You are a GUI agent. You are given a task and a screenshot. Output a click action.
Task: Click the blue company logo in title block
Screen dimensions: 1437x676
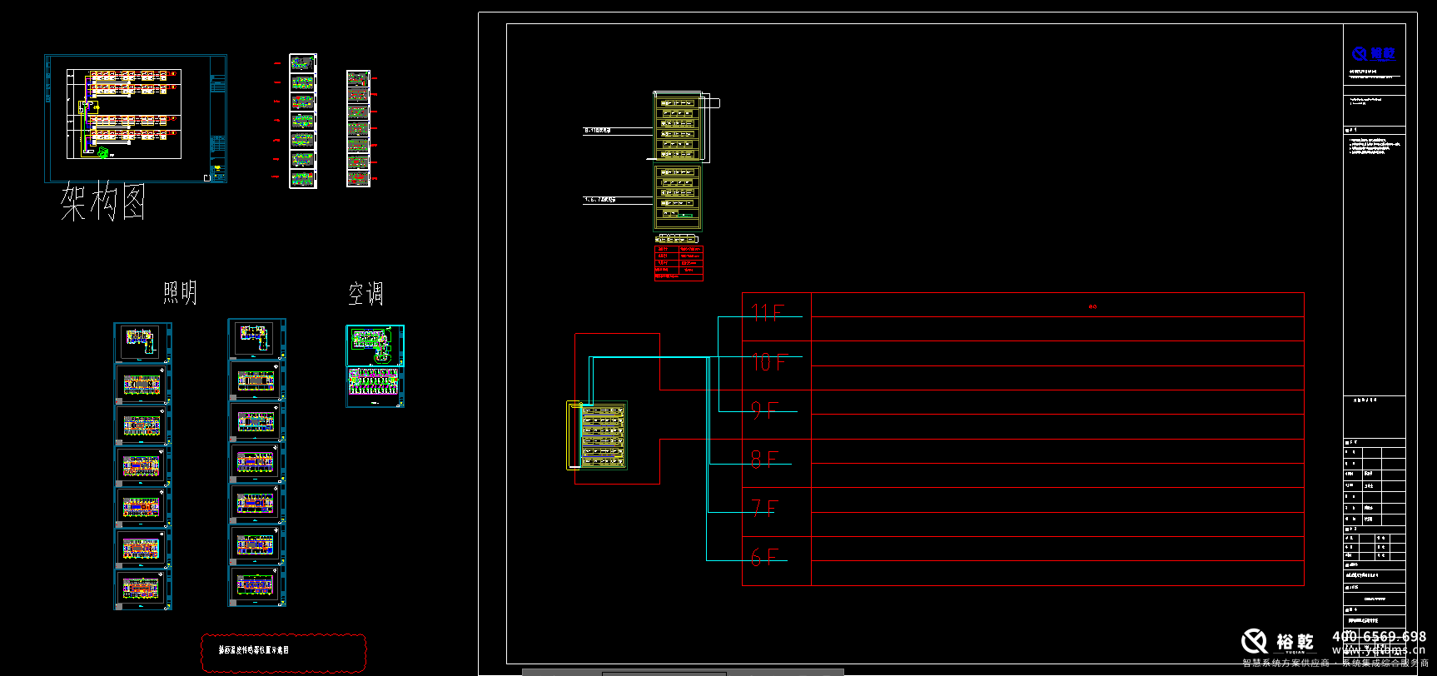coord(1373,54)
